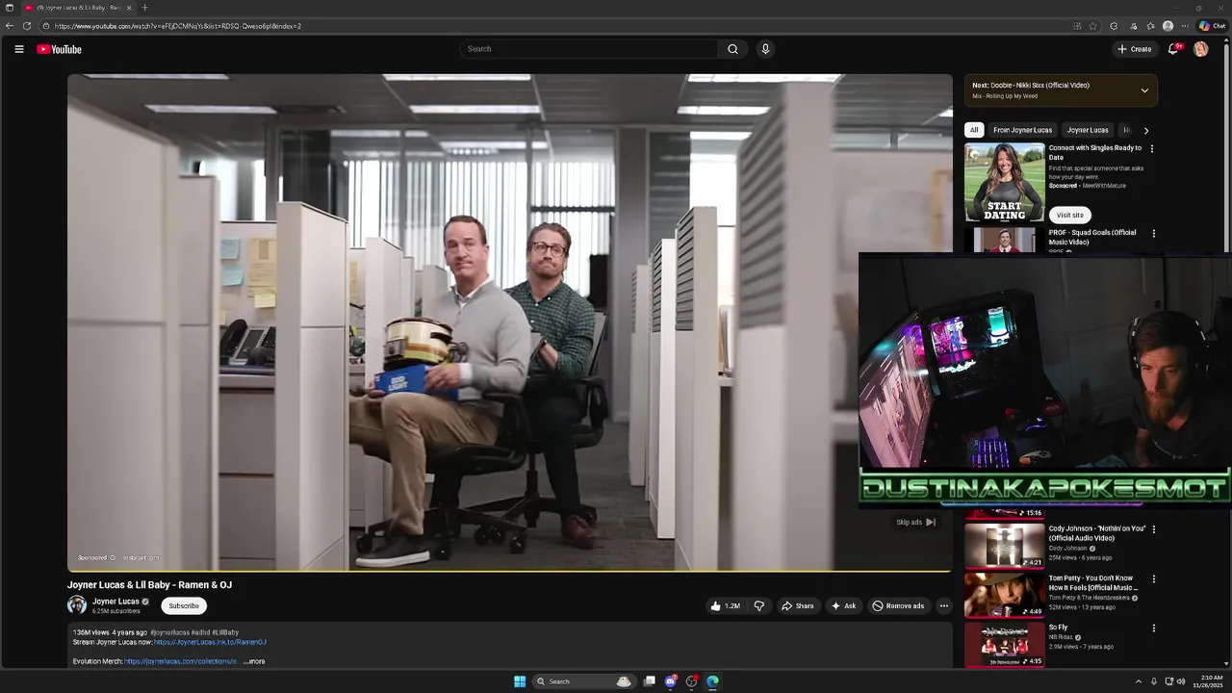The height and width of the screenshot is (693, 1232).
Task: Subscribe to Joyner Lucas channel
Action: [184, 605]
